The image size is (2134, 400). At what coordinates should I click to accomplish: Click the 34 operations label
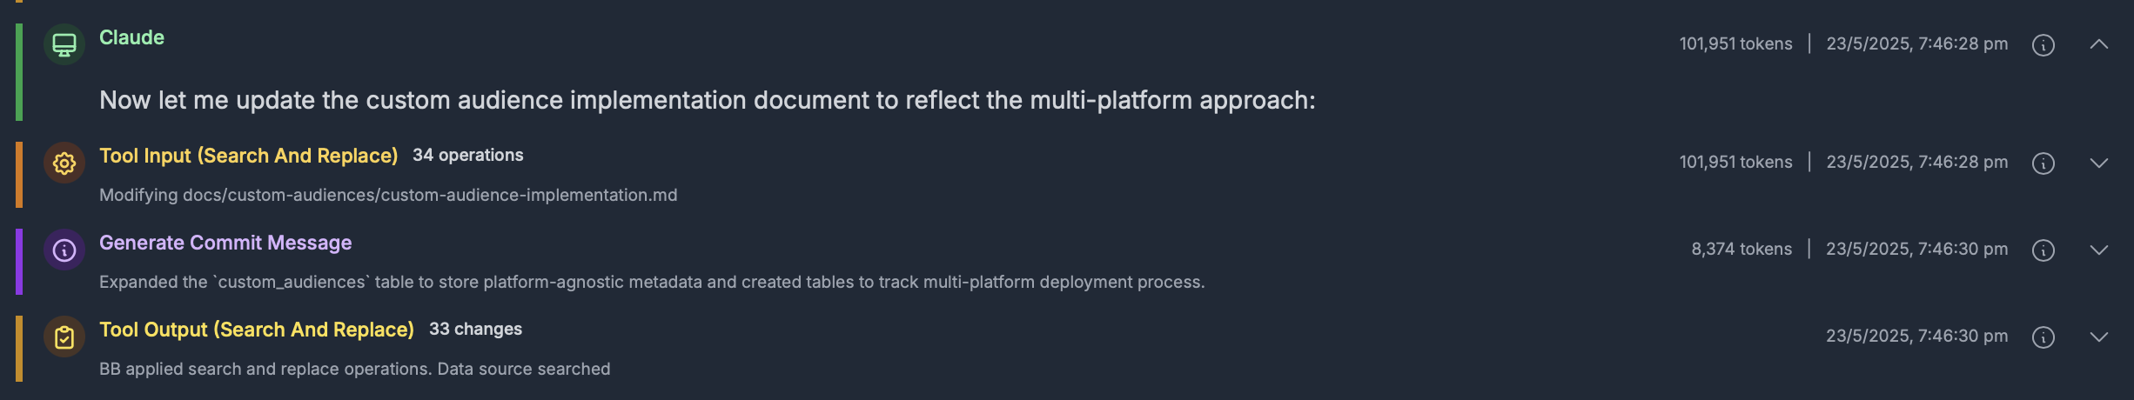468,155
